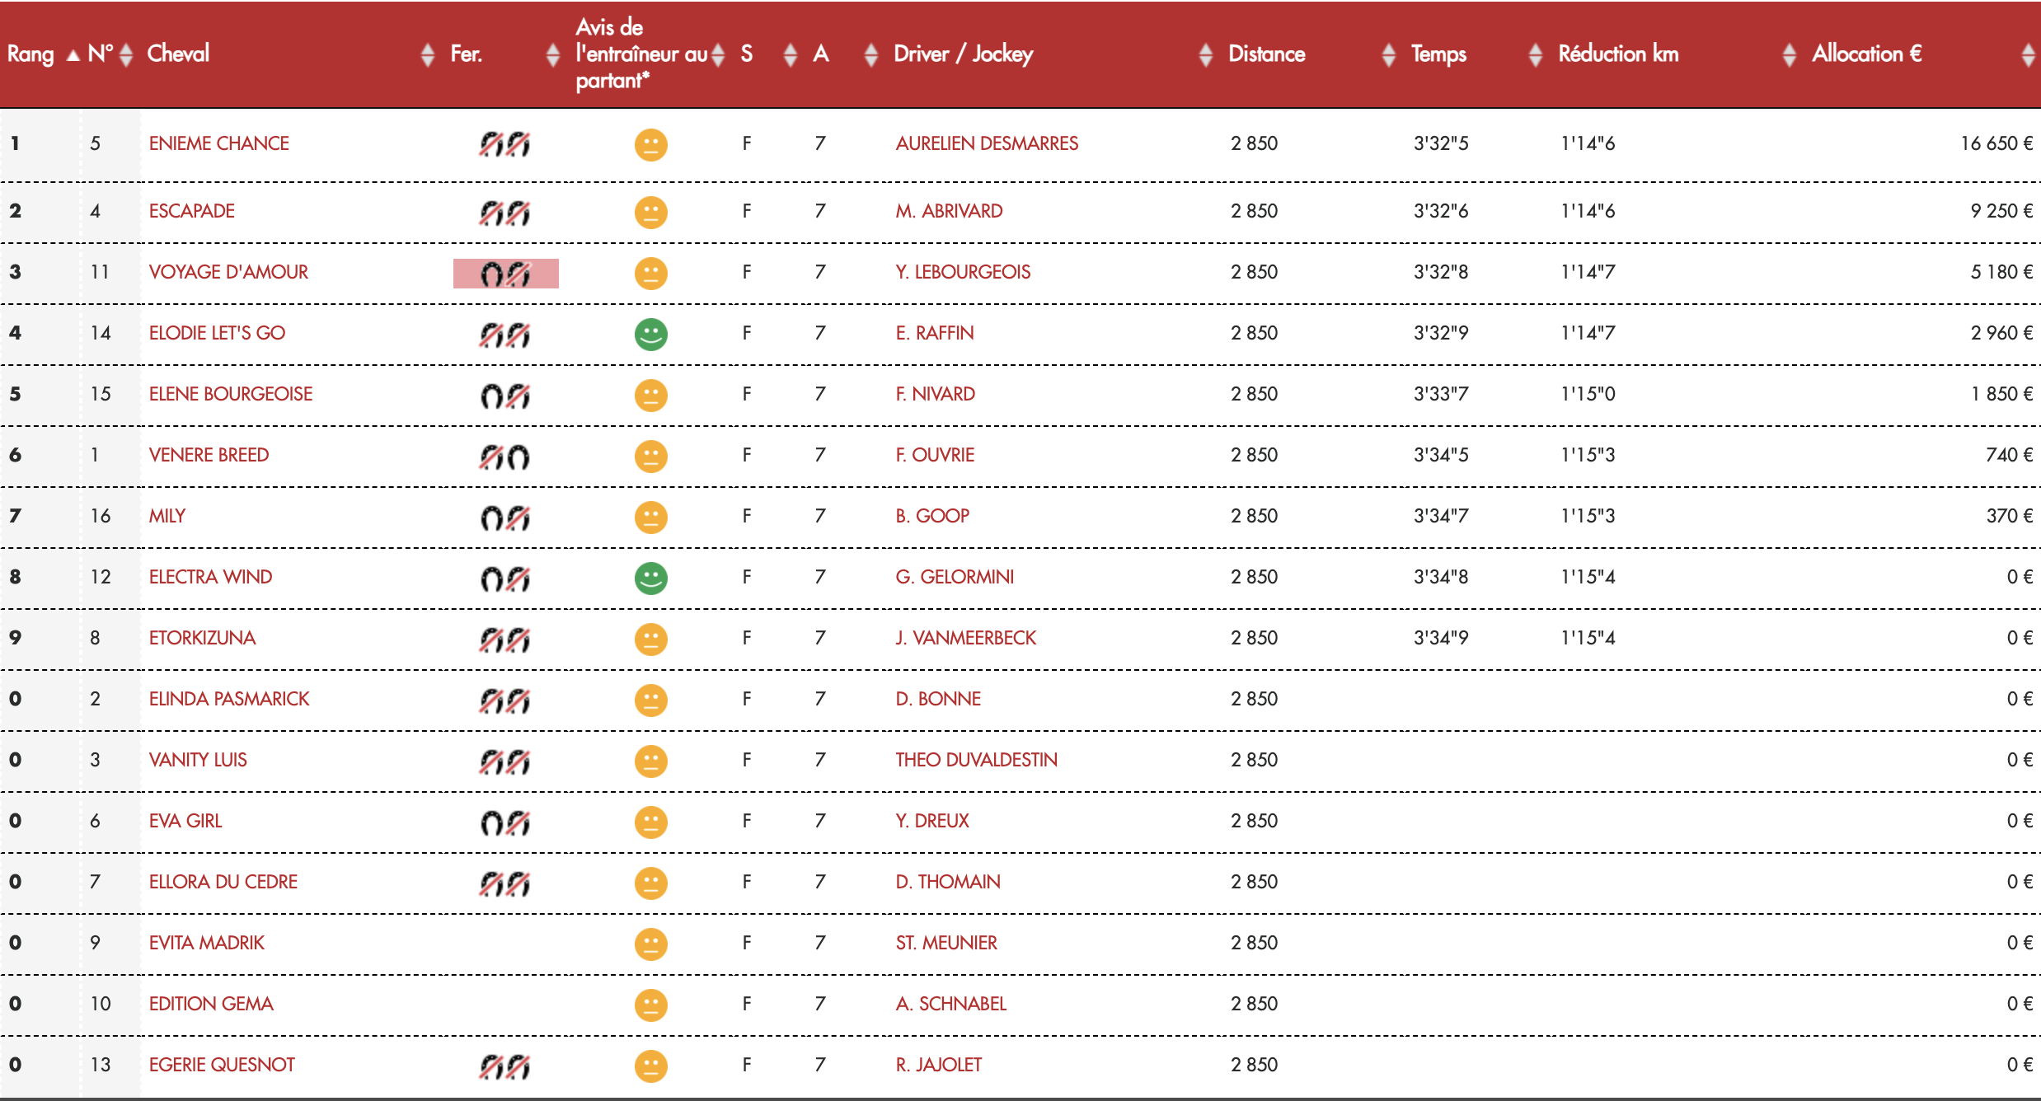Open driver B. GOOP profile
The image size is (2041, 1101).
(x=932, y=516)
